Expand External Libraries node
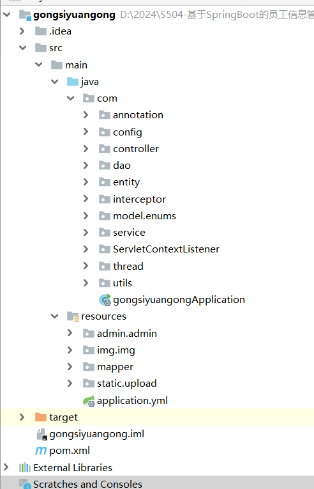Image resolution: width=314 pixels, height=489 pixels. [6, 467]
